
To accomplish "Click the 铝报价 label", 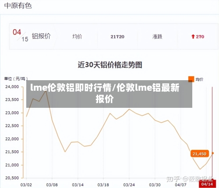I will pyautogui.click(x=41, y=36).
